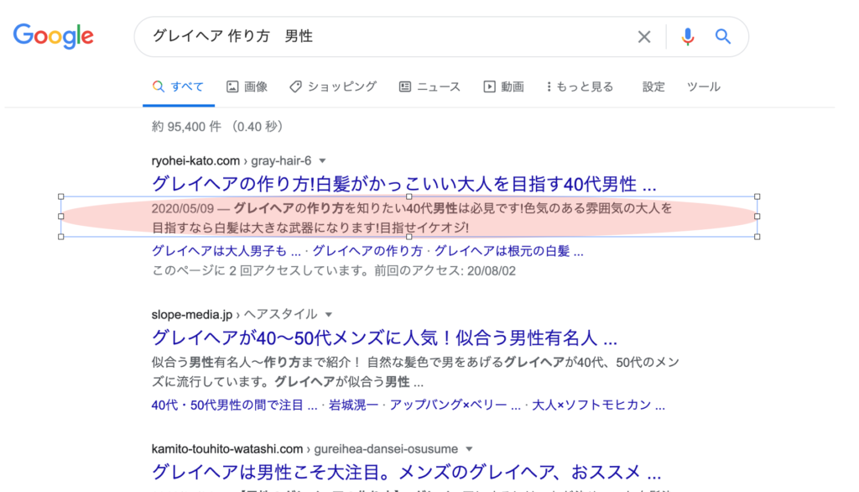Image resolution: width=859 pixels, height=492 pixels.
Task: Select the すべて tab
Action: coord(178,86)
